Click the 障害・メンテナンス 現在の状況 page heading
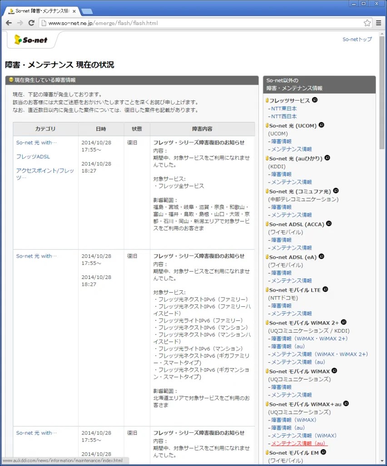387x466 pixels. pos(60,65)
